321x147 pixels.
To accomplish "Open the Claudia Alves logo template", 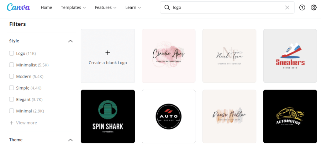I will (168, 56).
